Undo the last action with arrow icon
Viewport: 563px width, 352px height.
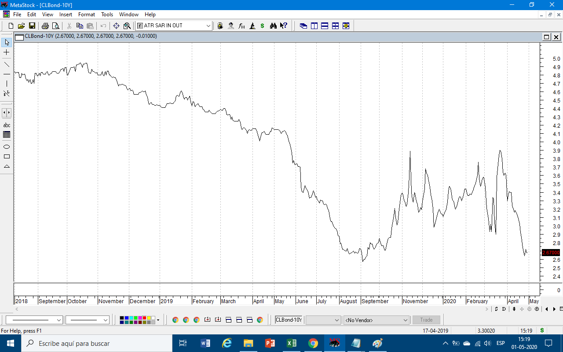(103, 26)
